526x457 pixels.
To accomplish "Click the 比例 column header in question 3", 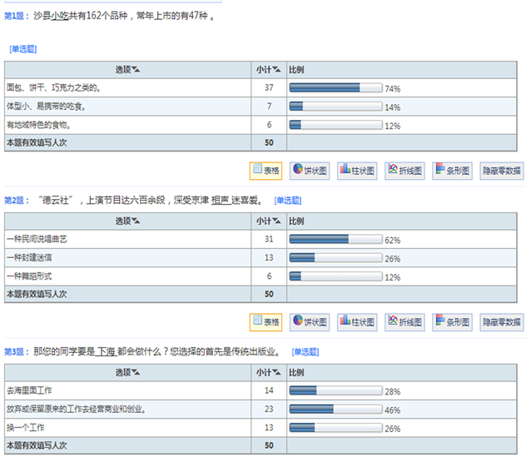I will click(296, 372).
